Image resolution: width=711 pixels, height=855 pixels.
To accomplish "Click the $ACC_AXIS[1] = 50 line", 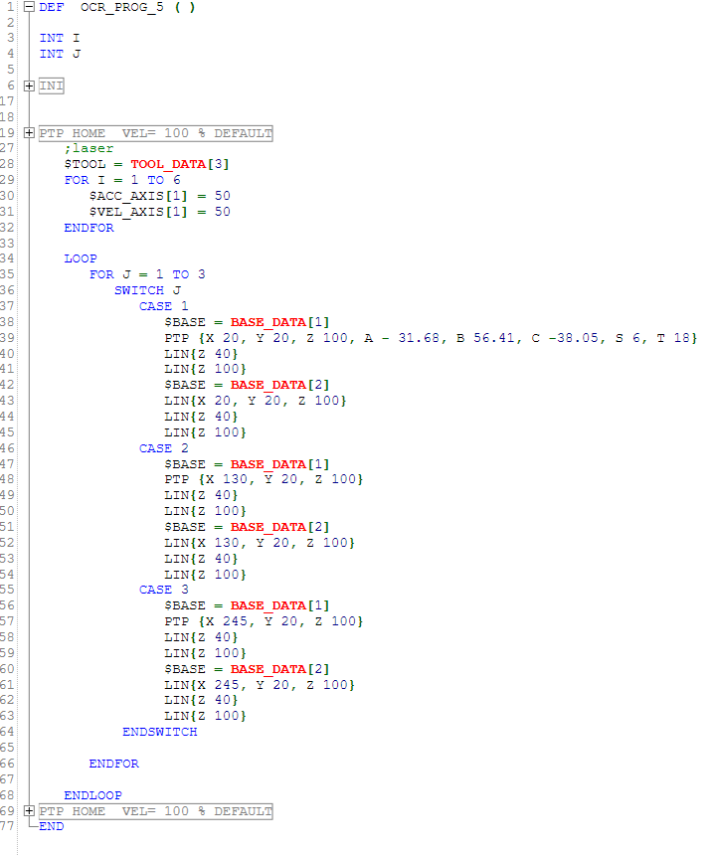I will [160, 196].
